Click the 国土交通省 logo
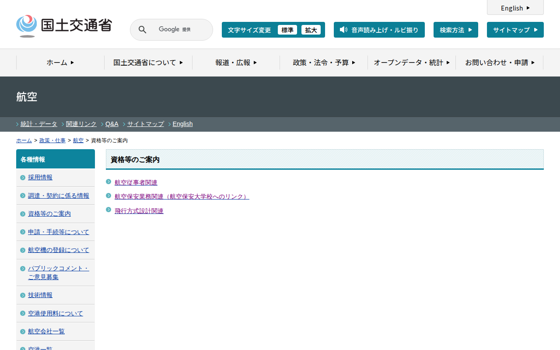 (x=64, y=26)
